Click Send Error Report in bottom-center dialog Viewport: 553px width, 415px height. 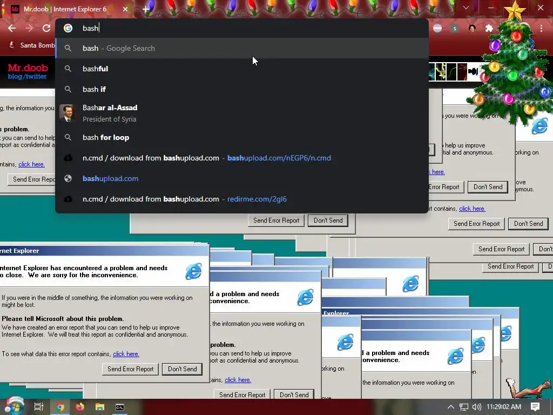[x=242, y=394]
